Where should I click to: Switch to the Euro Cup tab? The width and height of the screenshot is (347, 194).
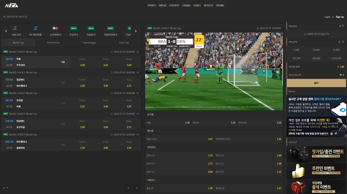point(124,42)
